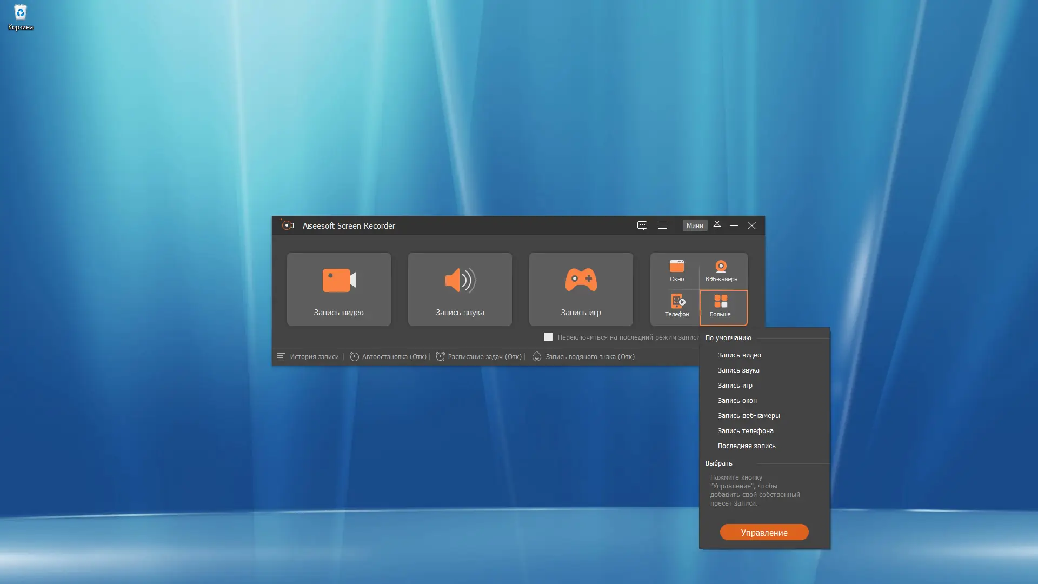Select the Запись видео recording mode icon
The height and width of the screenshot is (584, 1038).
pos(338,289)
